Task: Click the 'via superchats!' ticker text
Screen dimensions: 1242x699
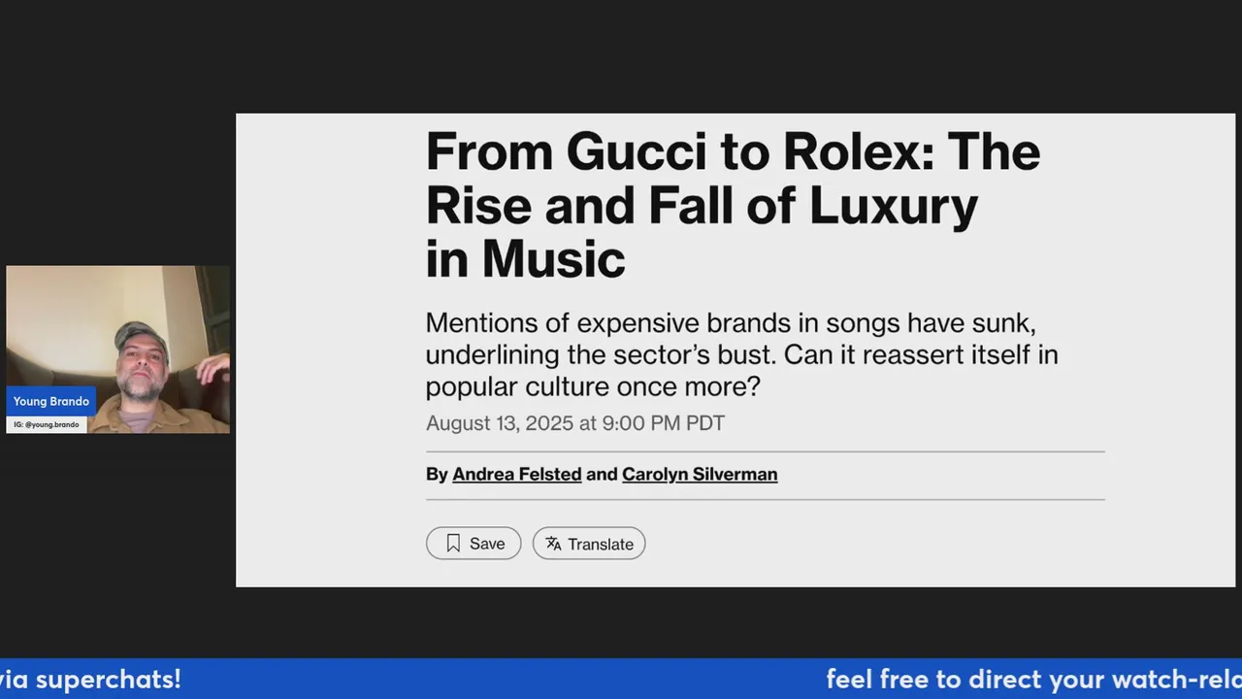Action: [90, 679]
